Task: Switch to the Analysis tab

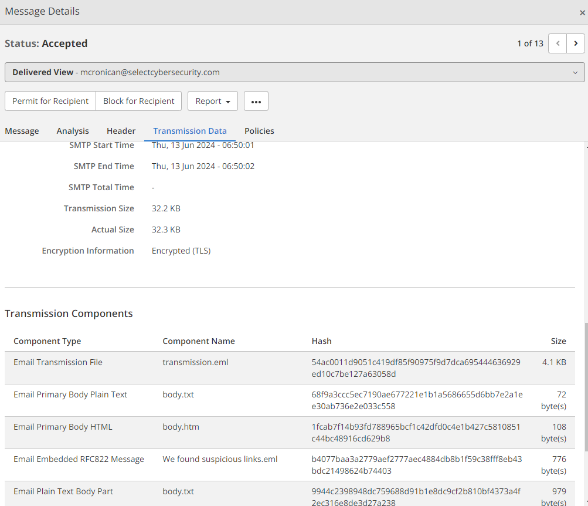Action: coord(73,131)
